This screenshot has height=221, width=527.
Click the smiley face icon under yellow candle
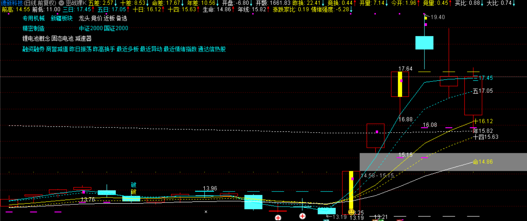click(351, 212)
